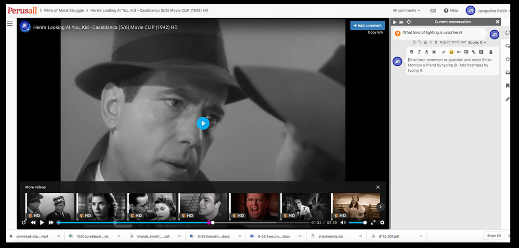The width and height of the screenshot is (519, 248).
Task: Insert an emoji using the smiley icon
Action: coord(452,52)
